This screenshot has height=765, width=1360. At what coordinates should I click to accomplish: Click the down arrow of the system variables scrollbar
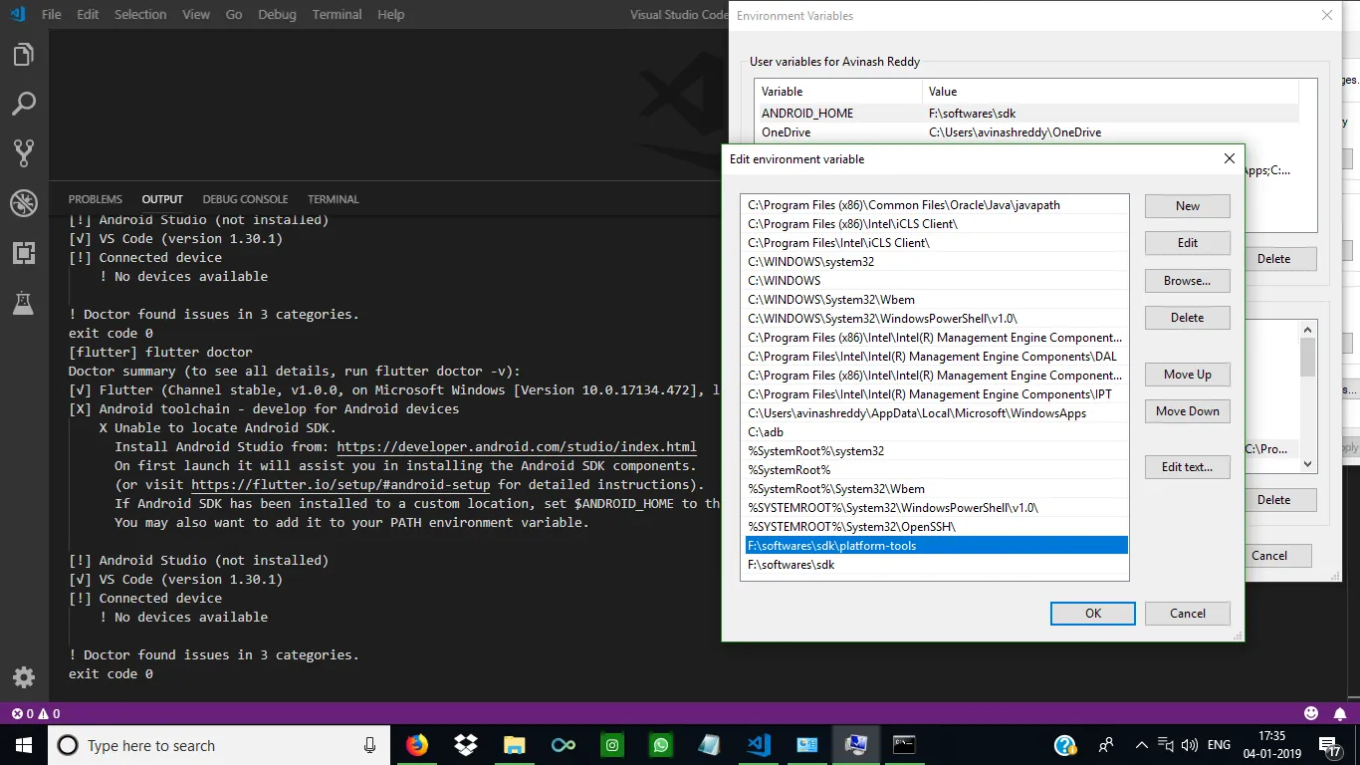(1308, 463)
